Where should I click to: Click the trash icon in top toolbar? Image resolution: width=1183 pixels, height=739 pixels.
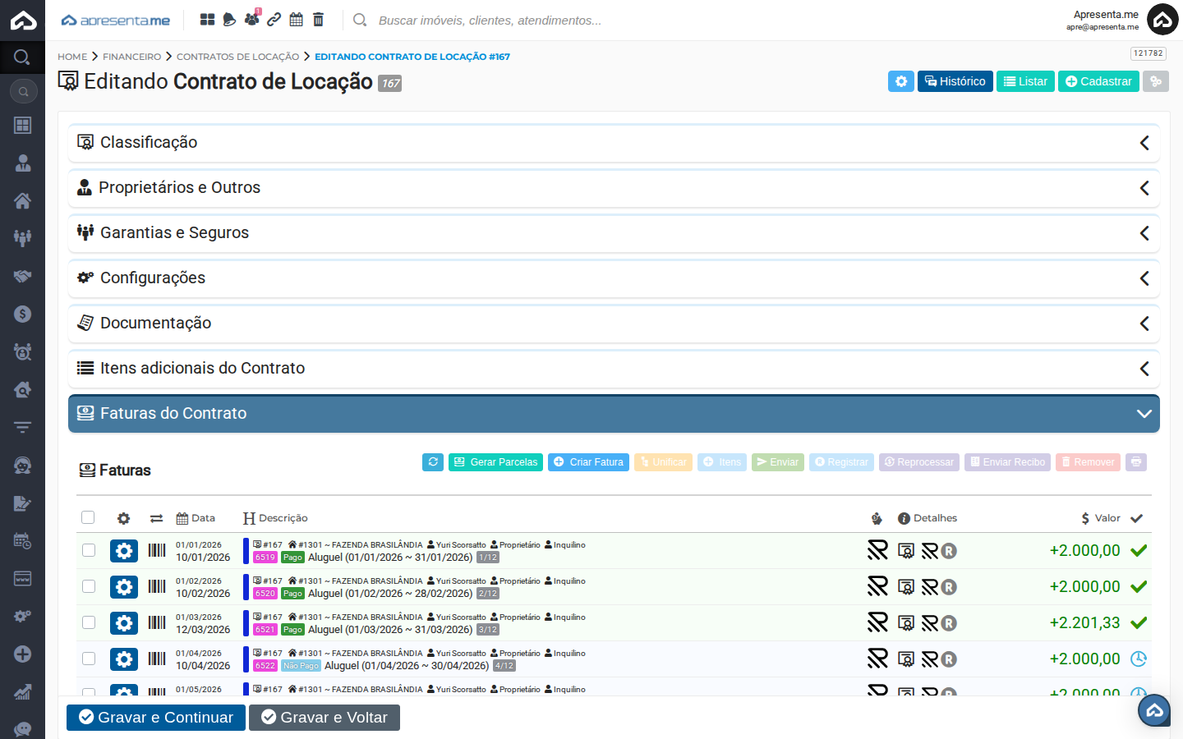[319, 20]
